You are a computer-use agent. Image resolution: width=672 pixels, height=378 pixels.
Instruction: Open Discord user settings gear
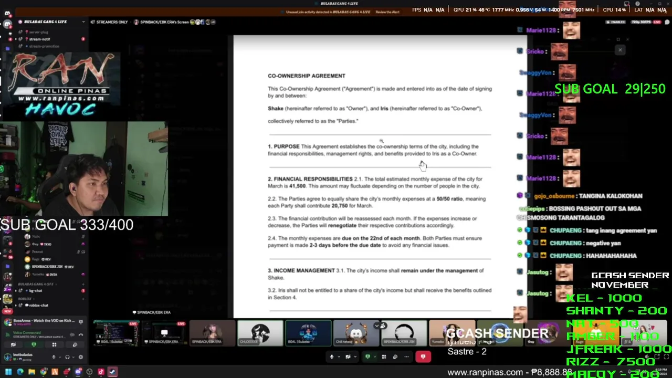pos(80,357)
